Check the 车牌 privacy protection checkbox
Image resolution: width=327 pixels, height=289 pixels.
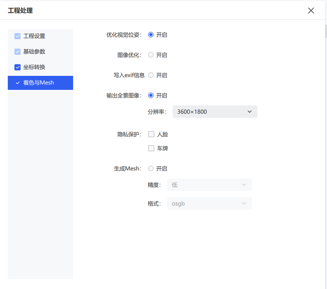(x=151, y=148)
